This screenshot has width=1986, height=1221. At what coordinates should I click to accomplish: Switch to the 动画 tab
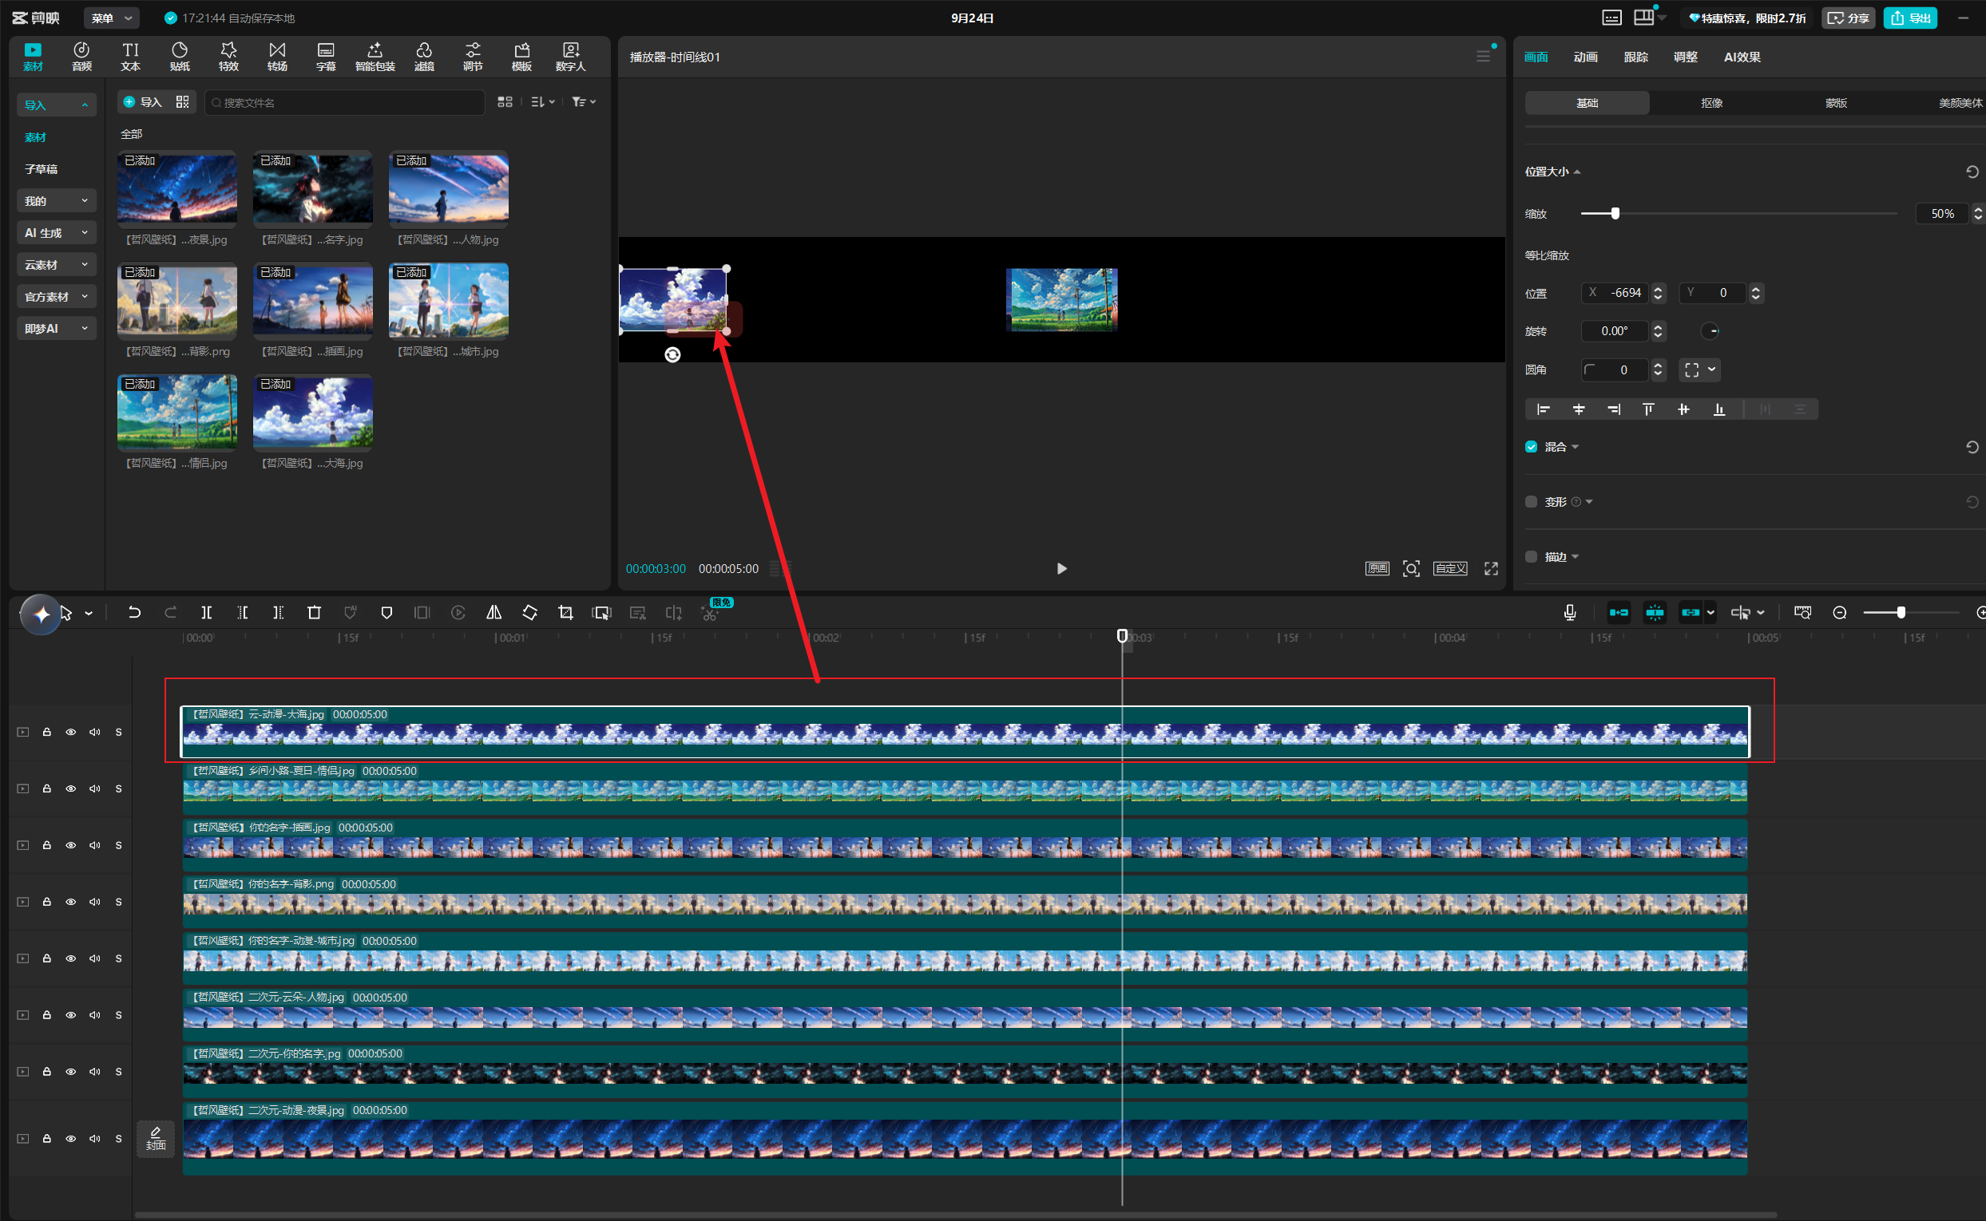click(1585, 57)
